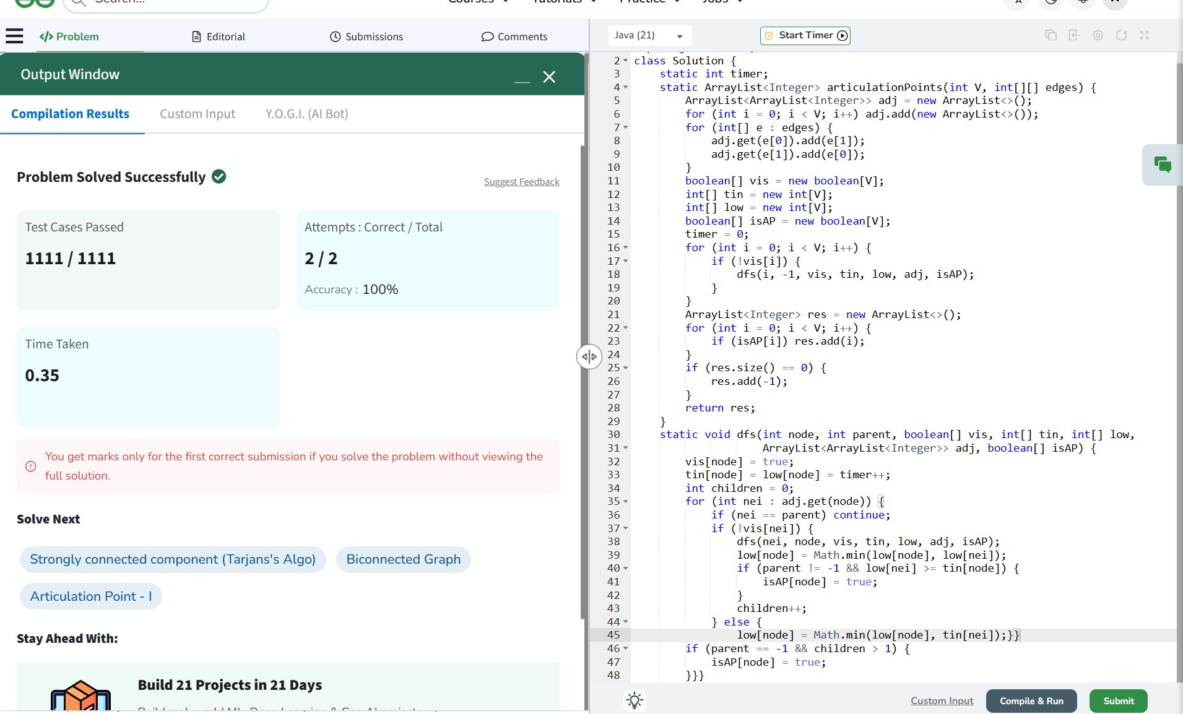Viewport: 1183px width, 714px height.
Task: Open the Java (21) language dropdown
Action: [x=649, y=35]
